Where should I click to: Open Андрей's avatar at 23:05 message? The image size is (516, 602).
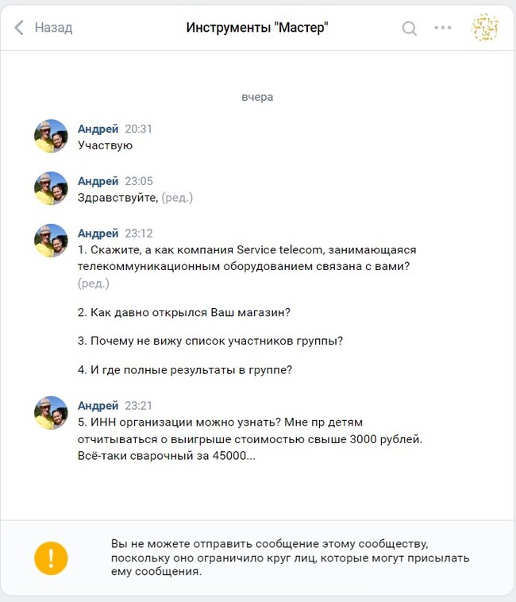51,188
